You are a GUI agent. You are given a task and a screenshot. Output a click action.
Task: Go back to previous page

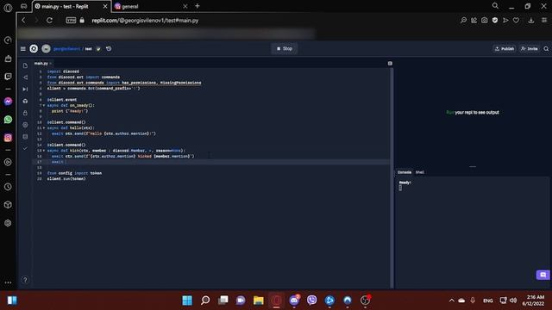click(23, 21)
